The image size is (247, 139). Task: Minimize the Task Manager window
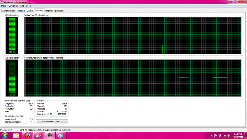coord(230,2)
